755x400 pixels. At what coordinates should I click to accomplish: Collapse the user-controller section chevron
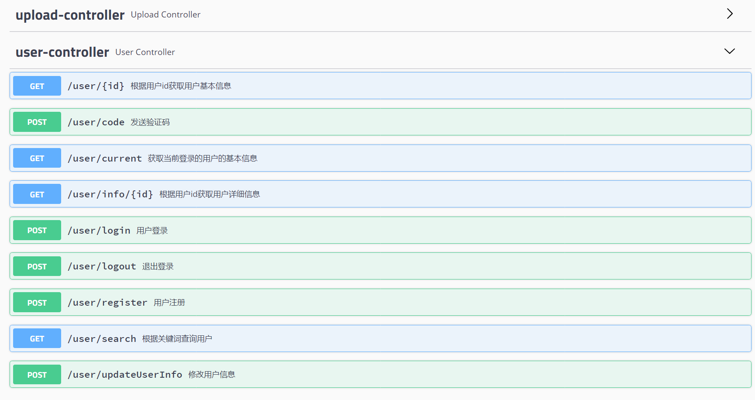729,52
